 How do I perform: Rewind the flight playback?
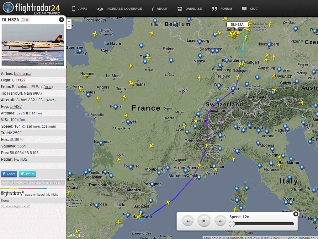click(188, 221)
